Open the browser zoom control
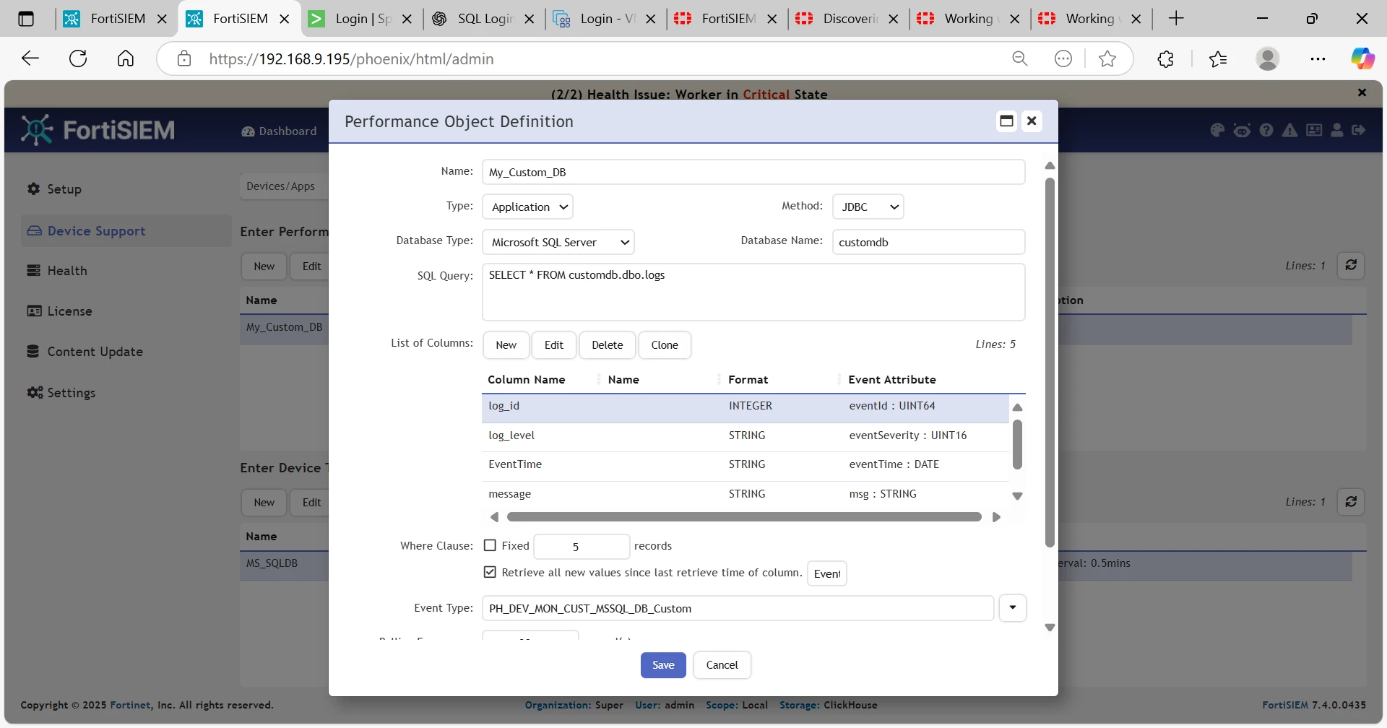Screen dimensions: 1387x728 click(x=1019, y=58)
